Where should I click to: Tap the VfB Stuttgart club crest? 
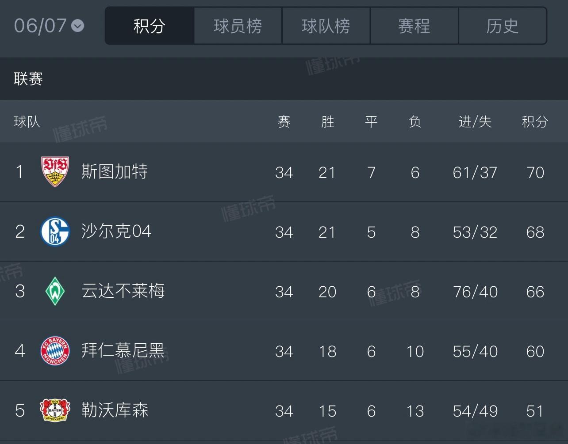[x=55, y=172]
